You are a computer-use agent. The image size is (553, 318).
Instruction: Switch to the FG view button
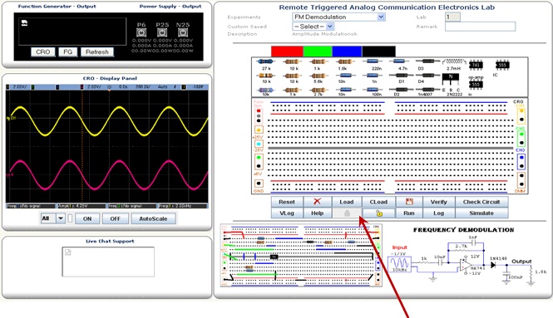click(x=67, y=51)
